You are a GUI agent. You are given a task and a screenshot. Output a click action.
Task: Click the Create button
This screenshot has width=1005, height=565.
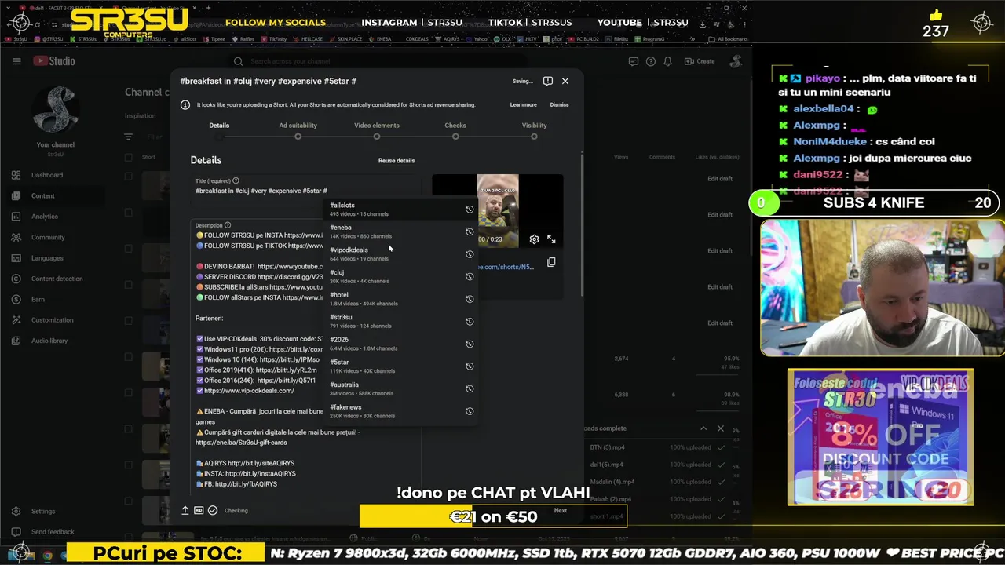click(700, 61)
